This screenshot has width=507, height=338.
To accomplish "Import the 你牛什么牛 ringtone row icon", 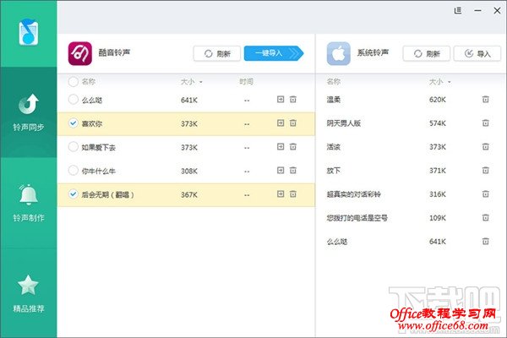I will tap(281, 170).
